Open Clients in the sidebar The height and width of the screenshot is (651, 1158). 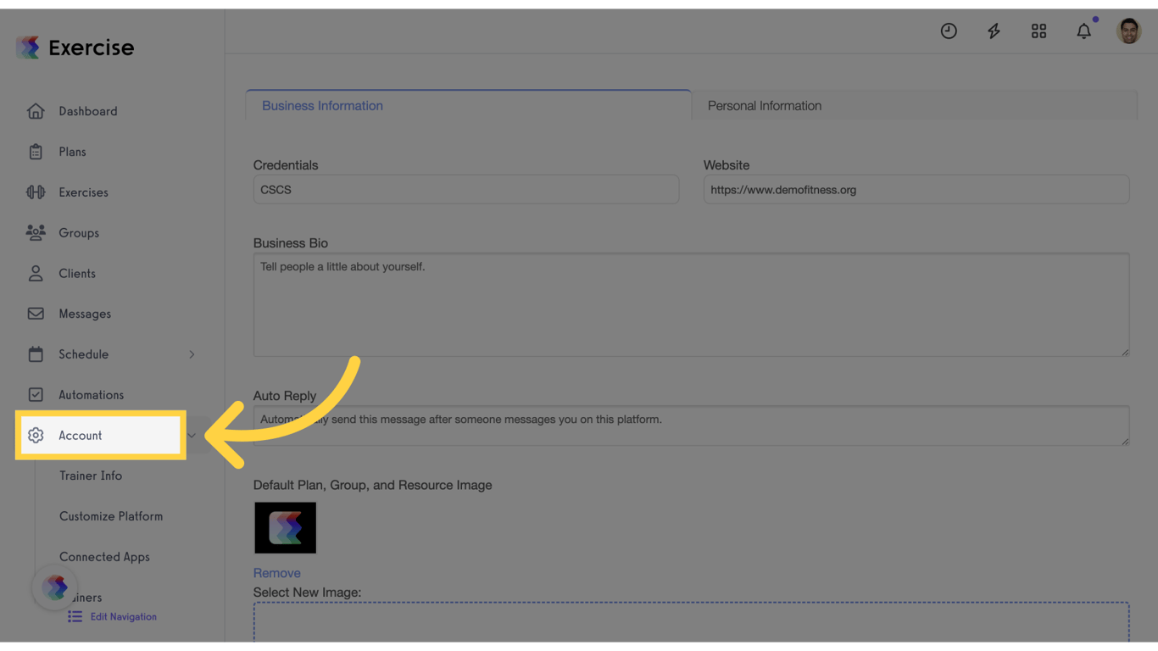[77, 274]
